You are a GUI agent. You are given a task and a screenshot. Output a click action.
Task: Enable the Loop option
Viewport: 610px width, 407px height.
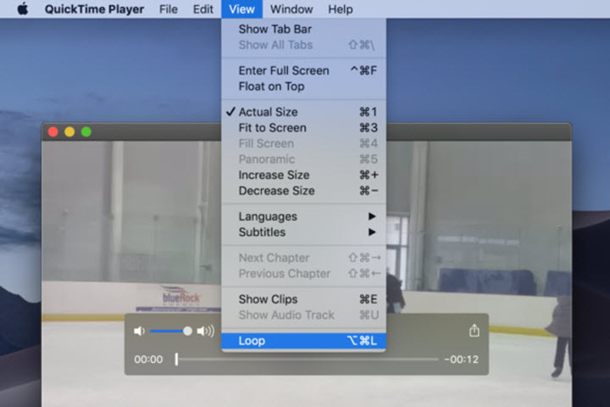304,341
